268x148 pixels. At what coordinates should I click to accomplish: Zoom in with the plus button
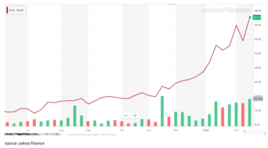(x=135, y=115)
